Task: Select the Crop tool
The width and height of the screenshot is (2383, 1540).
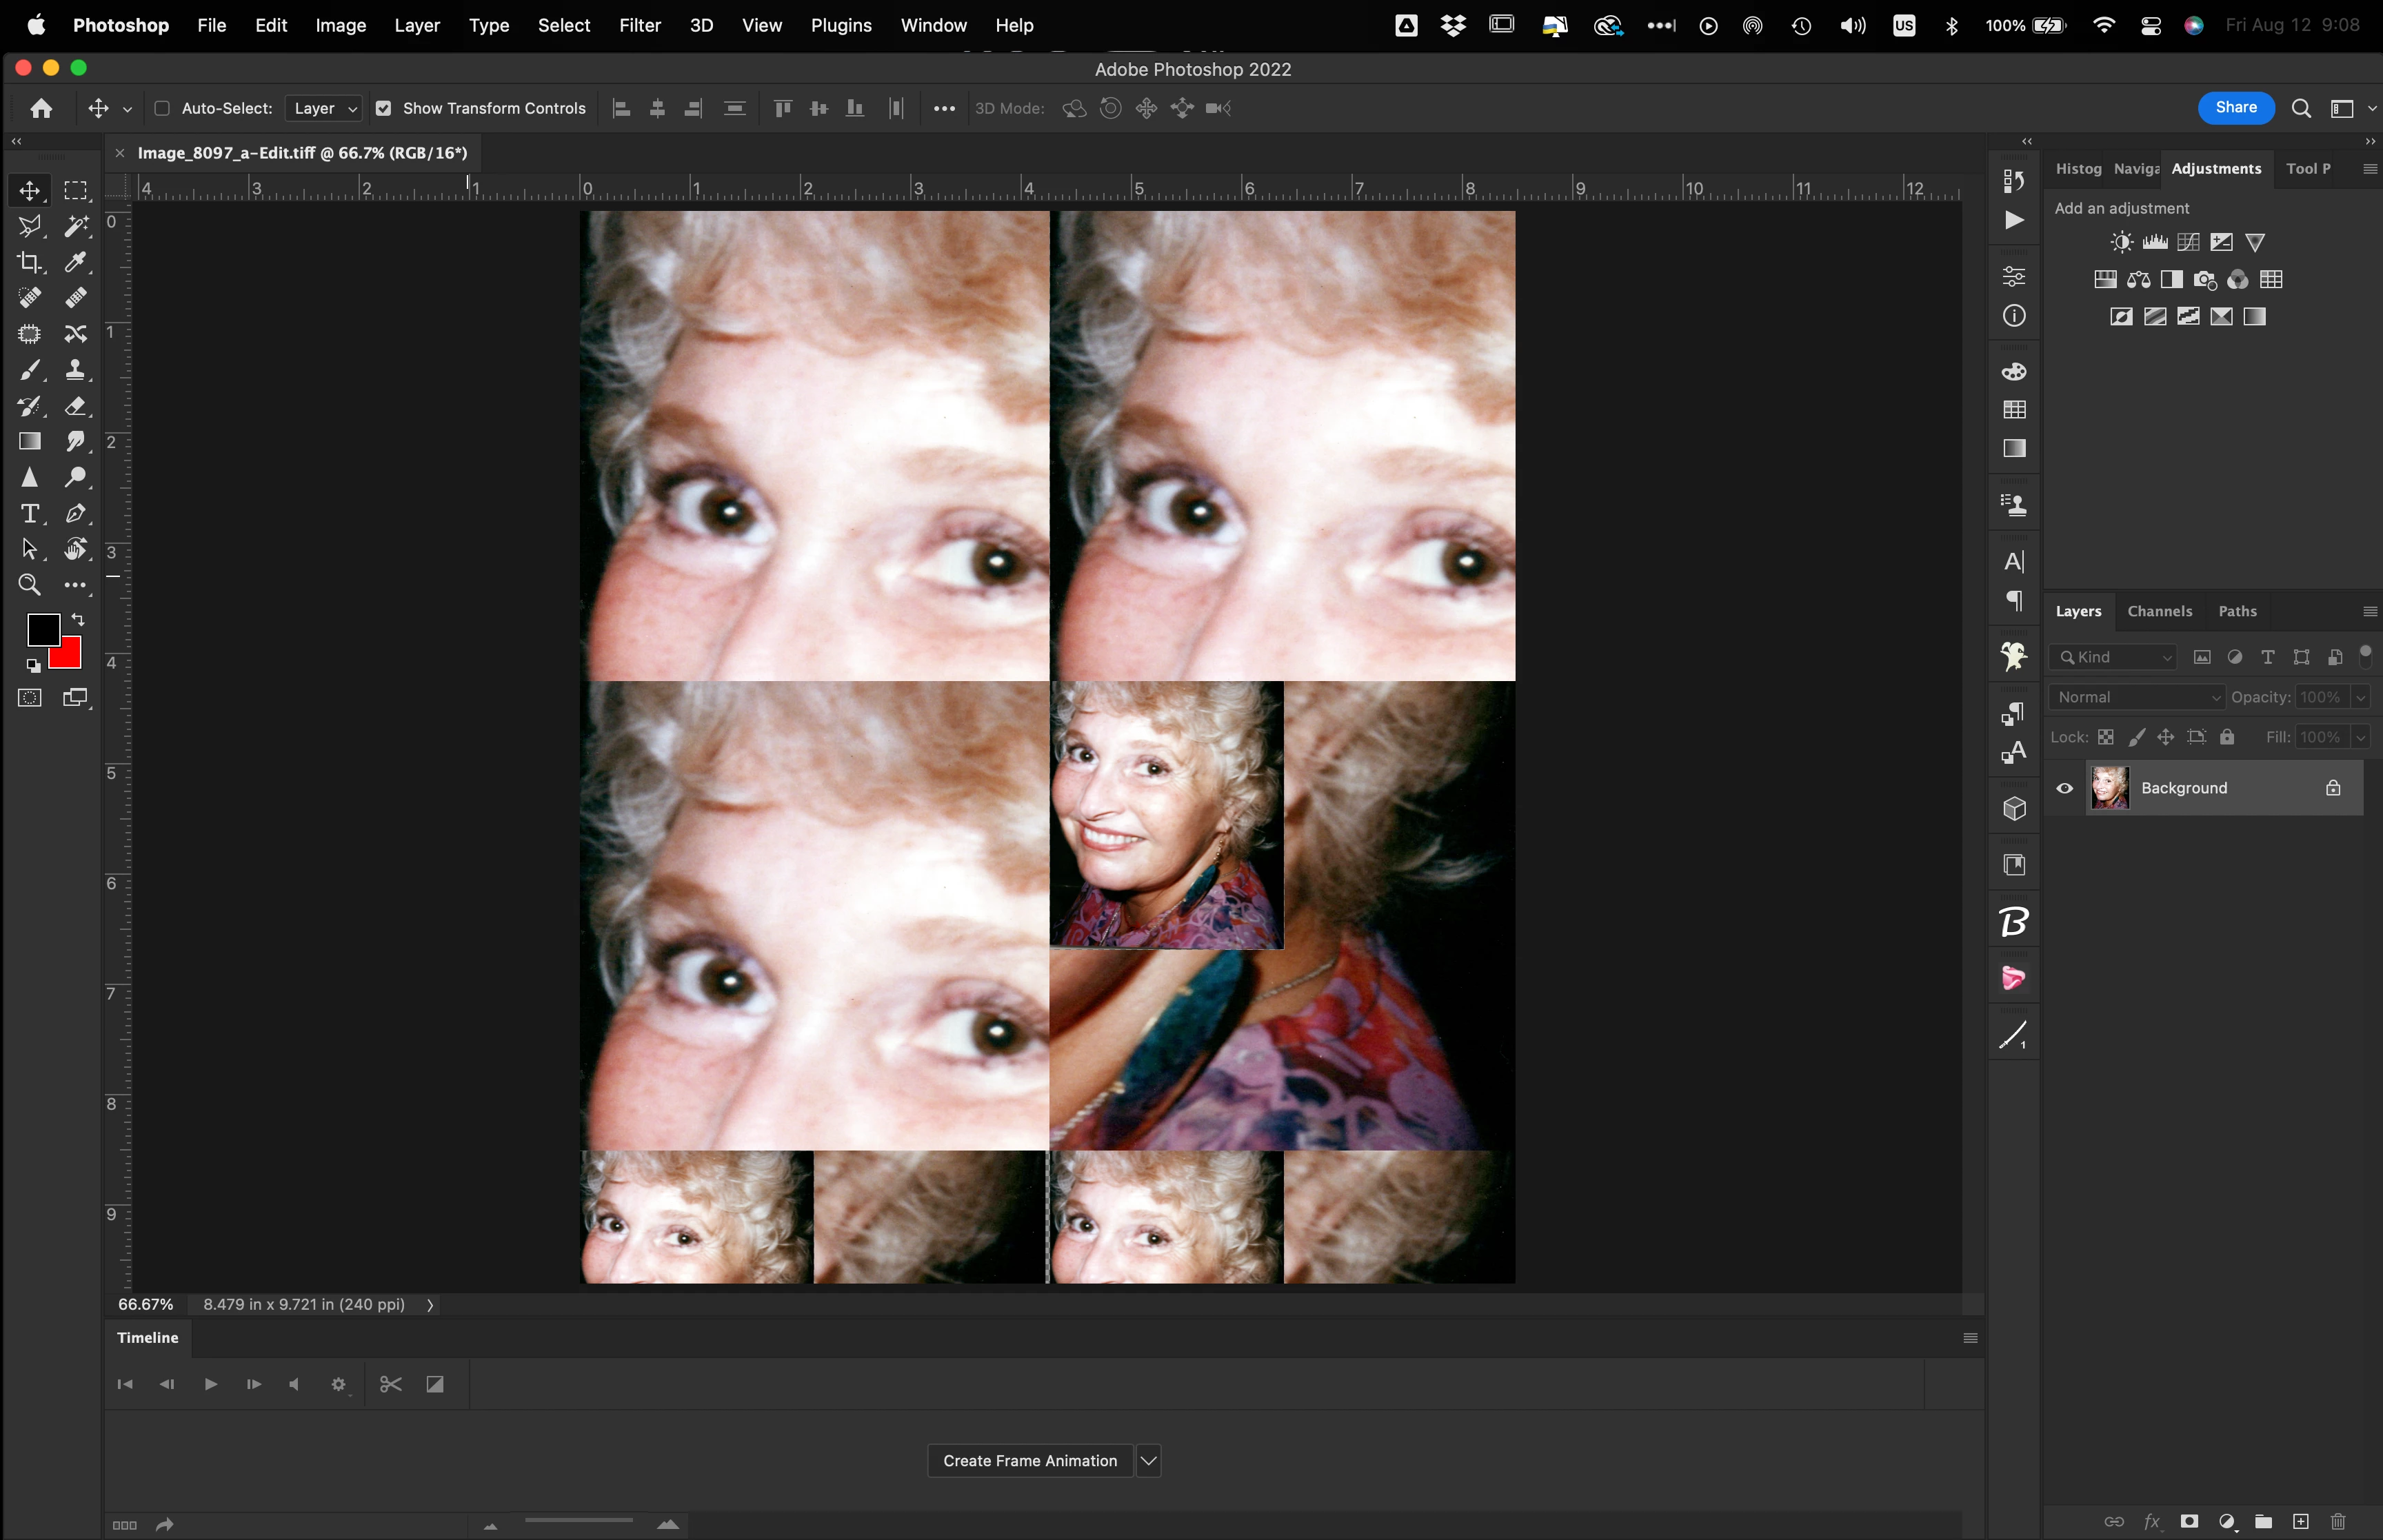Action: 29,262
